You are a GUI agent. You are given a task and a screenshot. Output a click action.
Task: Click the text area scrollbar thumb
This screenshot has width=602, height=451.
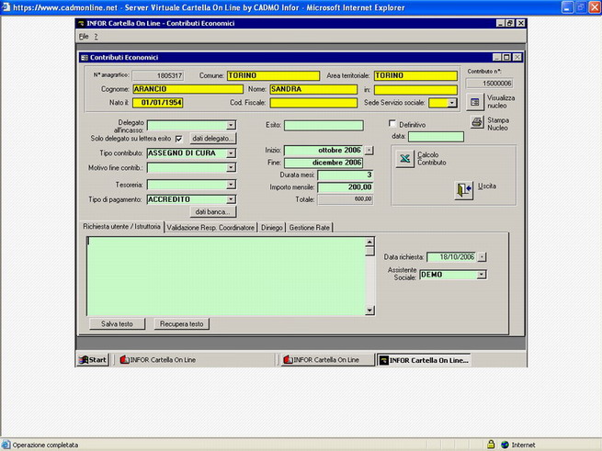coord(369,251)
